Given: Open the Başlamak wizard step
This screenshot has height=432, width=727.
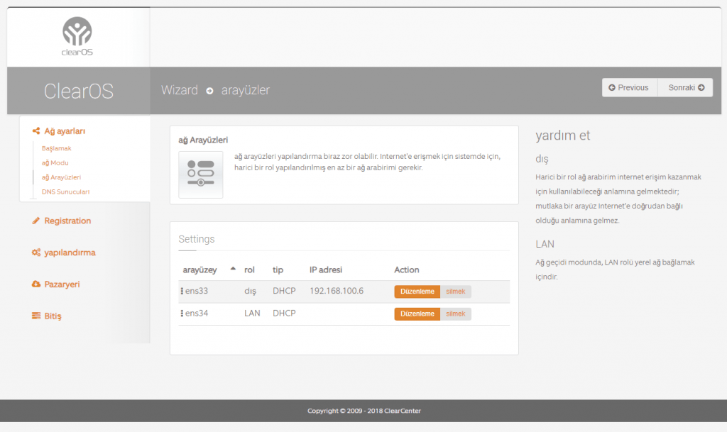Looking at the screenshot, I should [x=57, y=148].
